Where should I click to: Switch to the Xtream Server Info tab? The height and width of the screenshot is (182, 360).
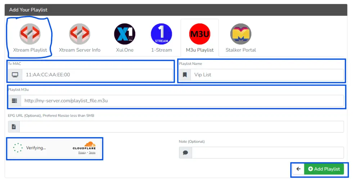80,50
